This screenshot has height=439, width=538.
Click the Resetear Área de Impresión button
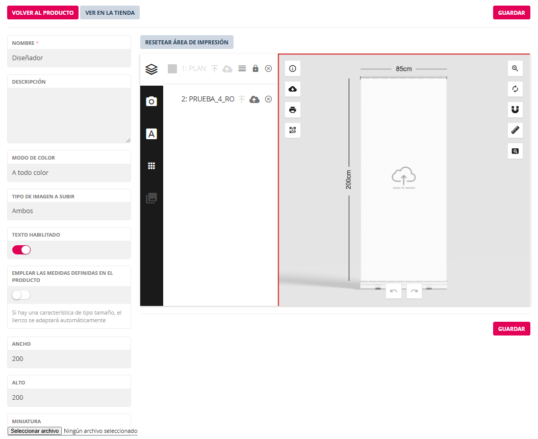click(x=187, y=42)
